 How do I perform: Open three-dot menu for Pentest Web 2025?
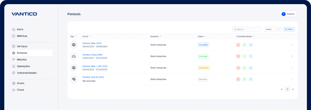pos(292,45)
